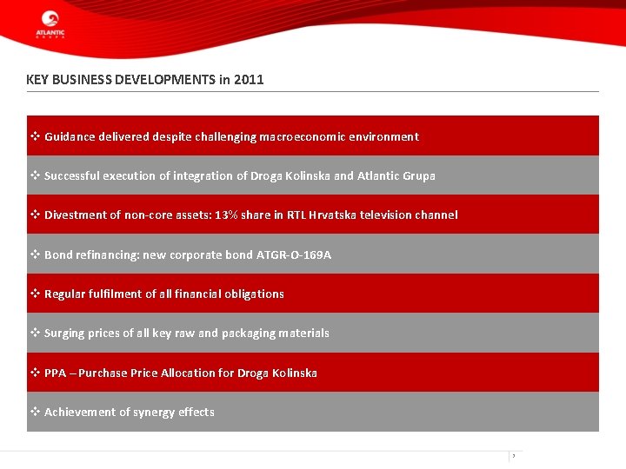The height and width of the screenshot is (469, 626).
Task: Click the bullet icon beside 'Achievement of synergy'
Action: (x=35, y=411)
